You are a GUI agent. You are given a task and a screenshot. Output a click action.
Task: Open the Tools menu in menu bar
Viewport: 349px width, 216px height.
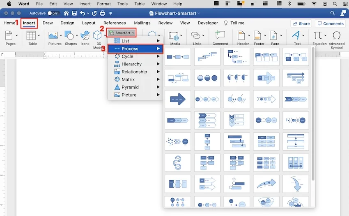[122, 4]
